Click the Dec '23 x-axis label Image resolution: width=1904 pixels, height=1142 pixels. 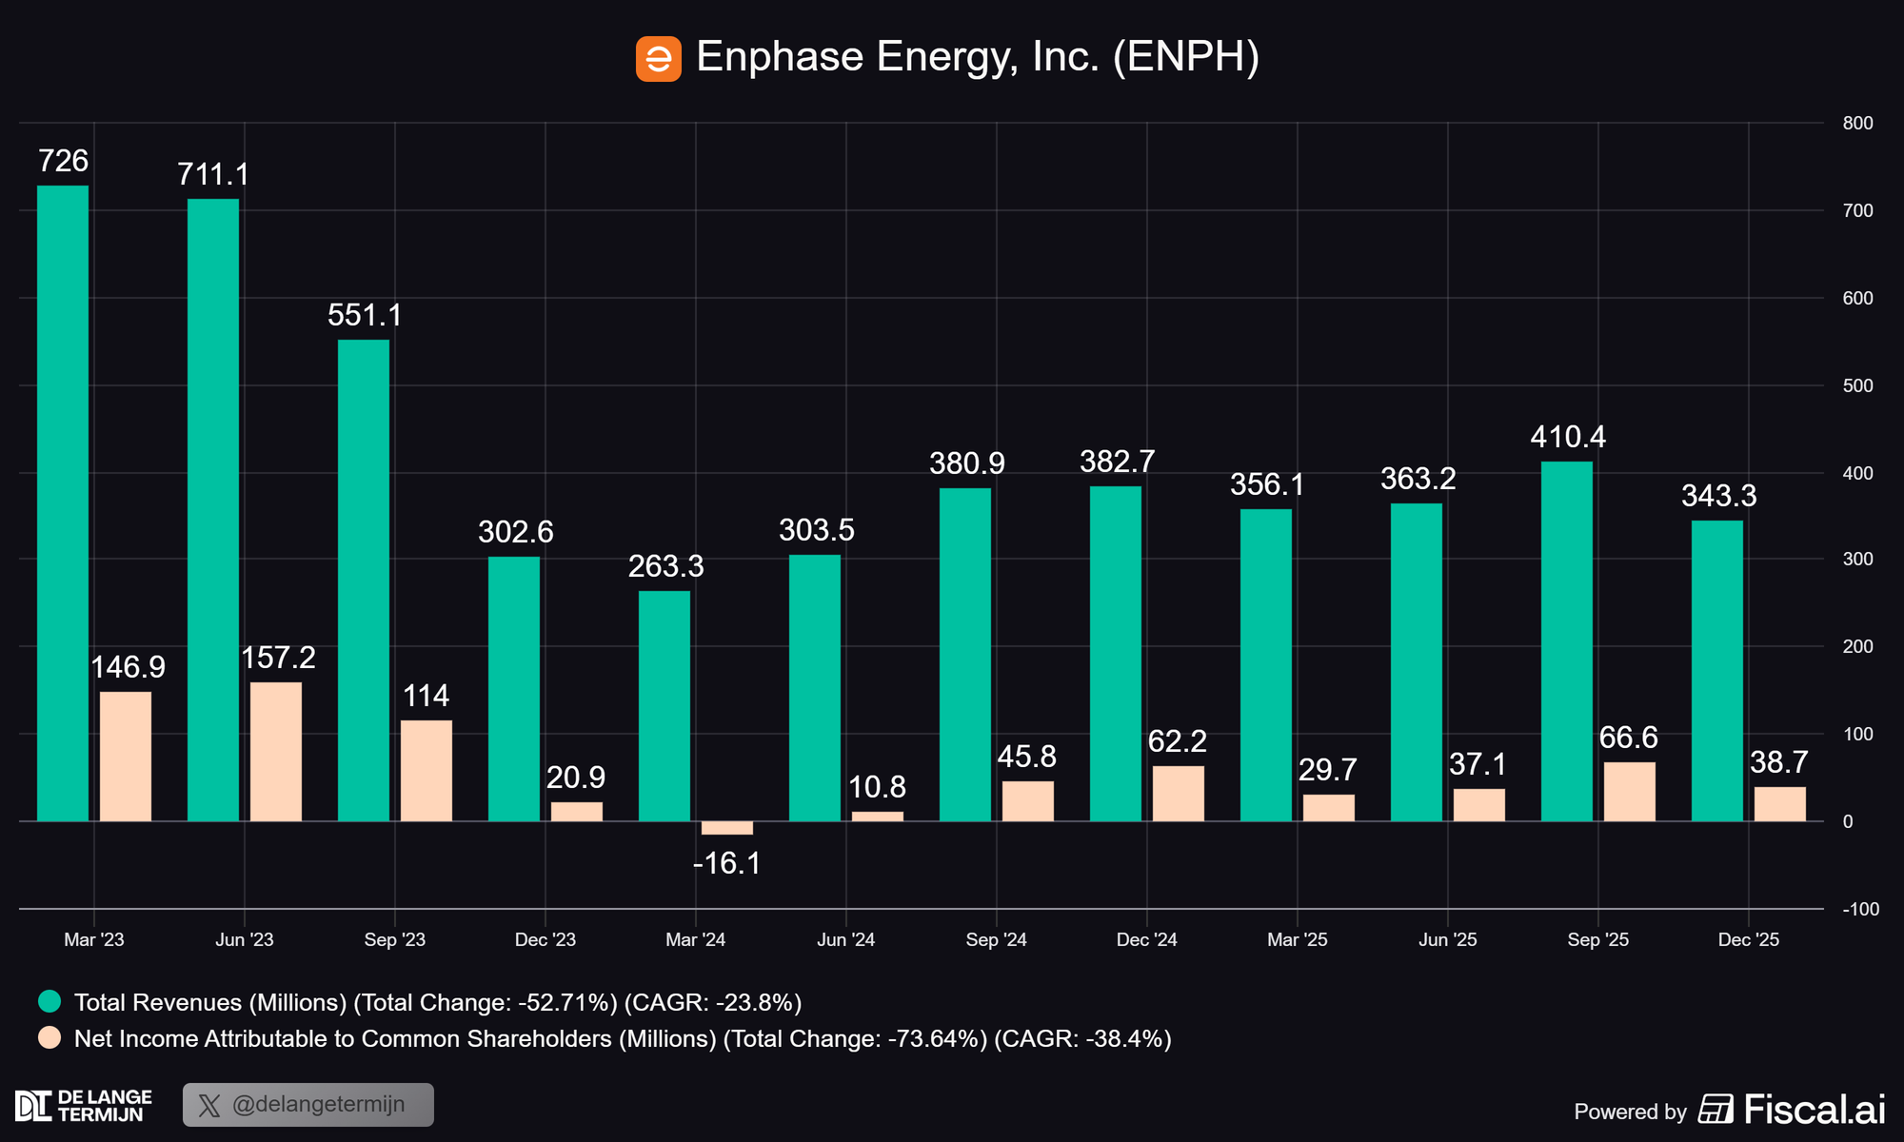pyautogui.click(x=545, y=939)
